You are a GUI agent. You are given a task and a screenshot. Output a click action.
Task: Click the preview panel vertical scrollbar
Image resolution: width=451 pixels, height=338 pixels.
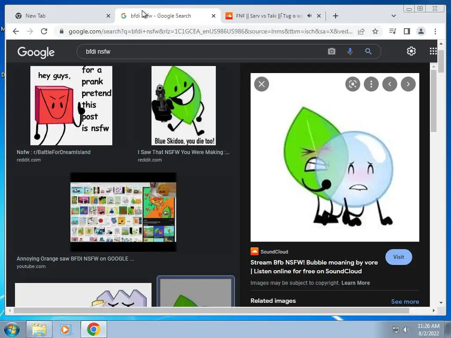(x=433, y=101)
